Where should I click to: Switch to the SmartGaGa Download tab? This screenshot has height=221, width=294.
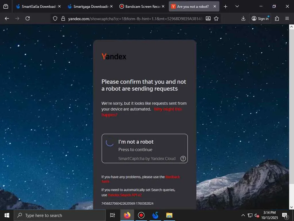tap(38, 6)
